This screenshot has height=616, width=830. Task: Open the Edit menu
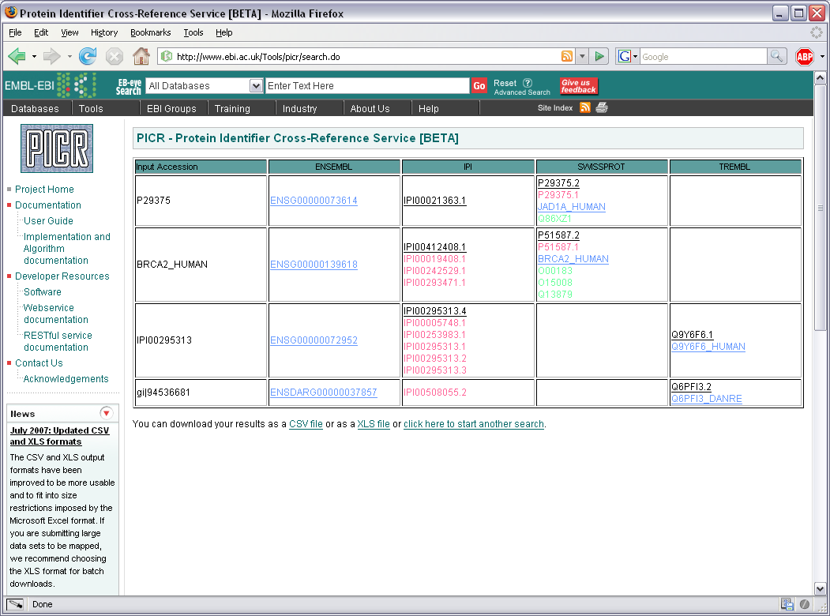41,32
